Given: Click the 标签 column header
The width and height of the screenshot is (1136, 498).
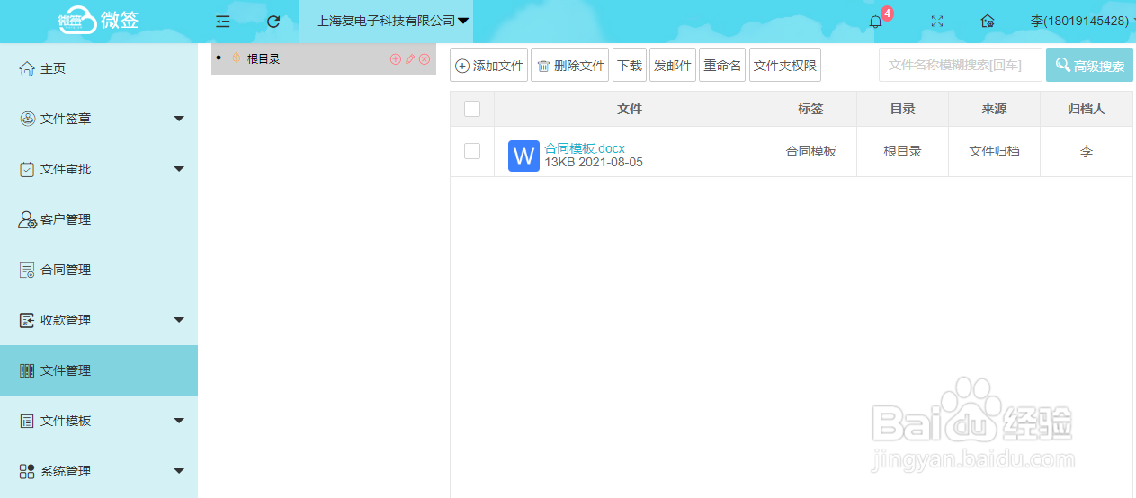Looking at the screenshot, I should 810,109.
